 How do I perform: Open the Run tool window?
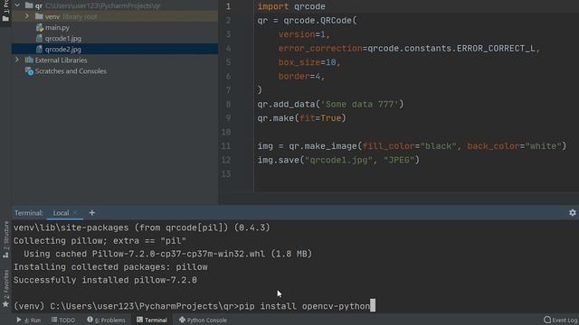click(28, 320)
